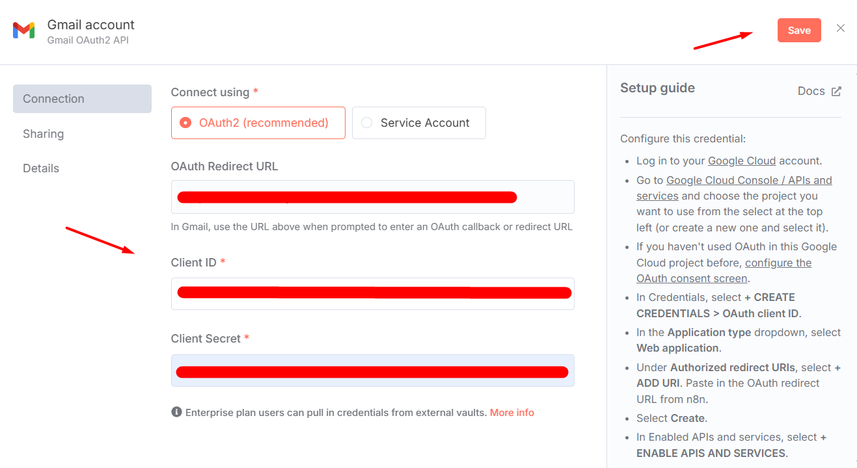
Task: Select the OAuth2 (recommended) radio option
Action: (258, 123)
